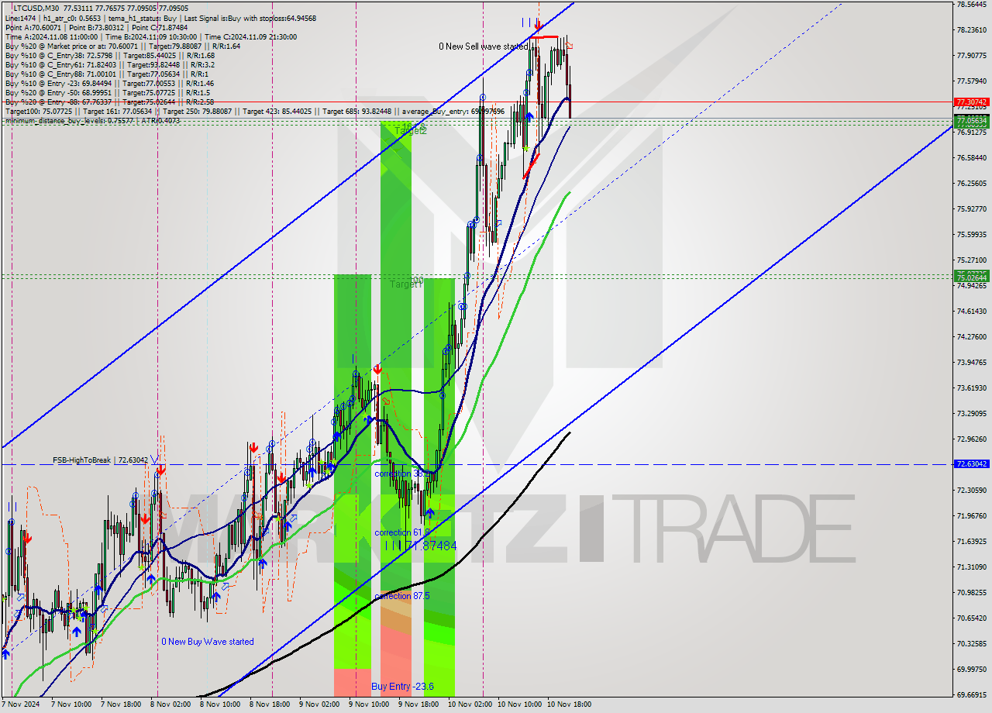This screenshot has width=992, height=713.
Task: Click the '9 Nov 10:00' time label
Action: (369, 704)
